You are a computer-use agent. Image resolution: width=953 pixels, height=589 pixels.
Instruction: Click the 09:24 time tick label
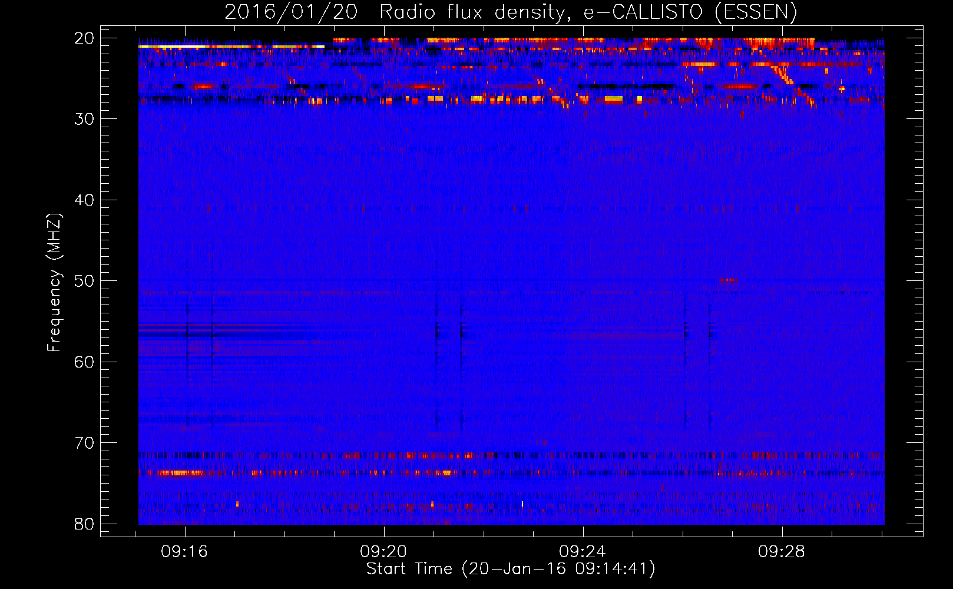point(583,552)
